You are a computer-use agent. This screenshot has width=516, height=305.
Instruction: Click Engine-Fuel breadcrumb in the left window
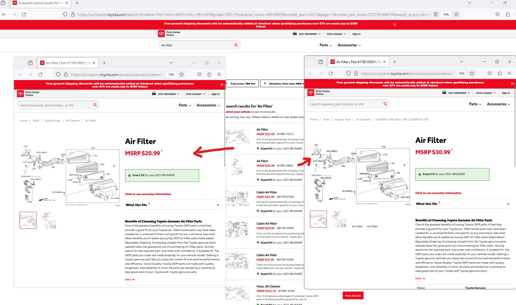coord(52,121)
